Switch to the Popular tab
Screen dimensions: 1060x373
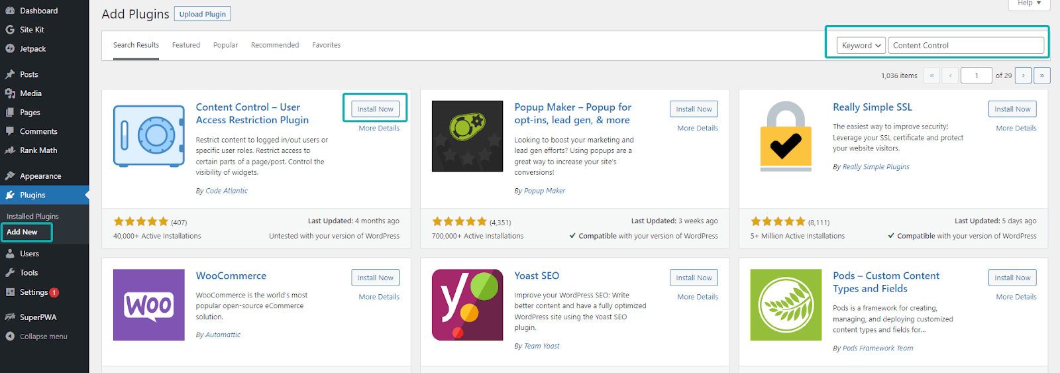[x=225, y=45]
